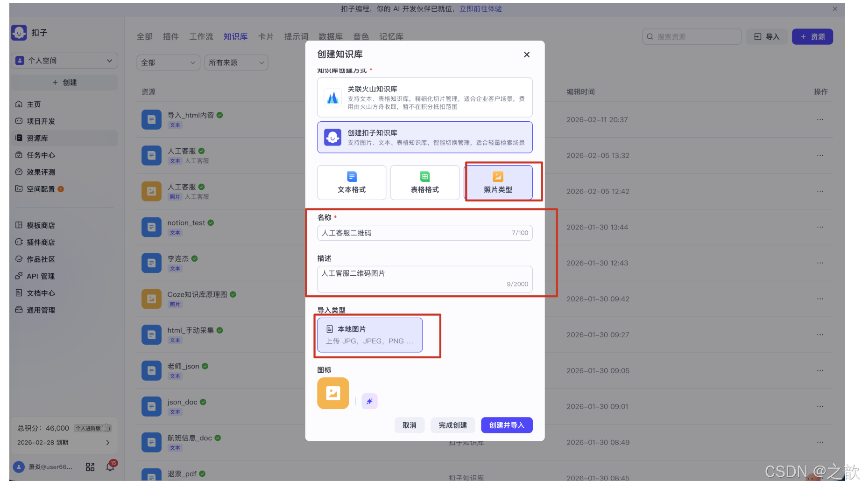This screenshot has height=487, width=862.
Task: Choose 照片类型 knowledge type
Action: click(x=498, y=182)
